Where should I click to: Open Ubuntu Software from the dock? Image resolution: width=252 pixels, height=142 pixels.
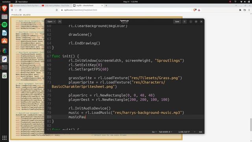(x=4, y=41)
